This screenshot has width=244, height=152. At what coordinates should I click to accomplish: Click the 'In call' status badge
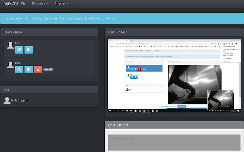coord(48,69)
